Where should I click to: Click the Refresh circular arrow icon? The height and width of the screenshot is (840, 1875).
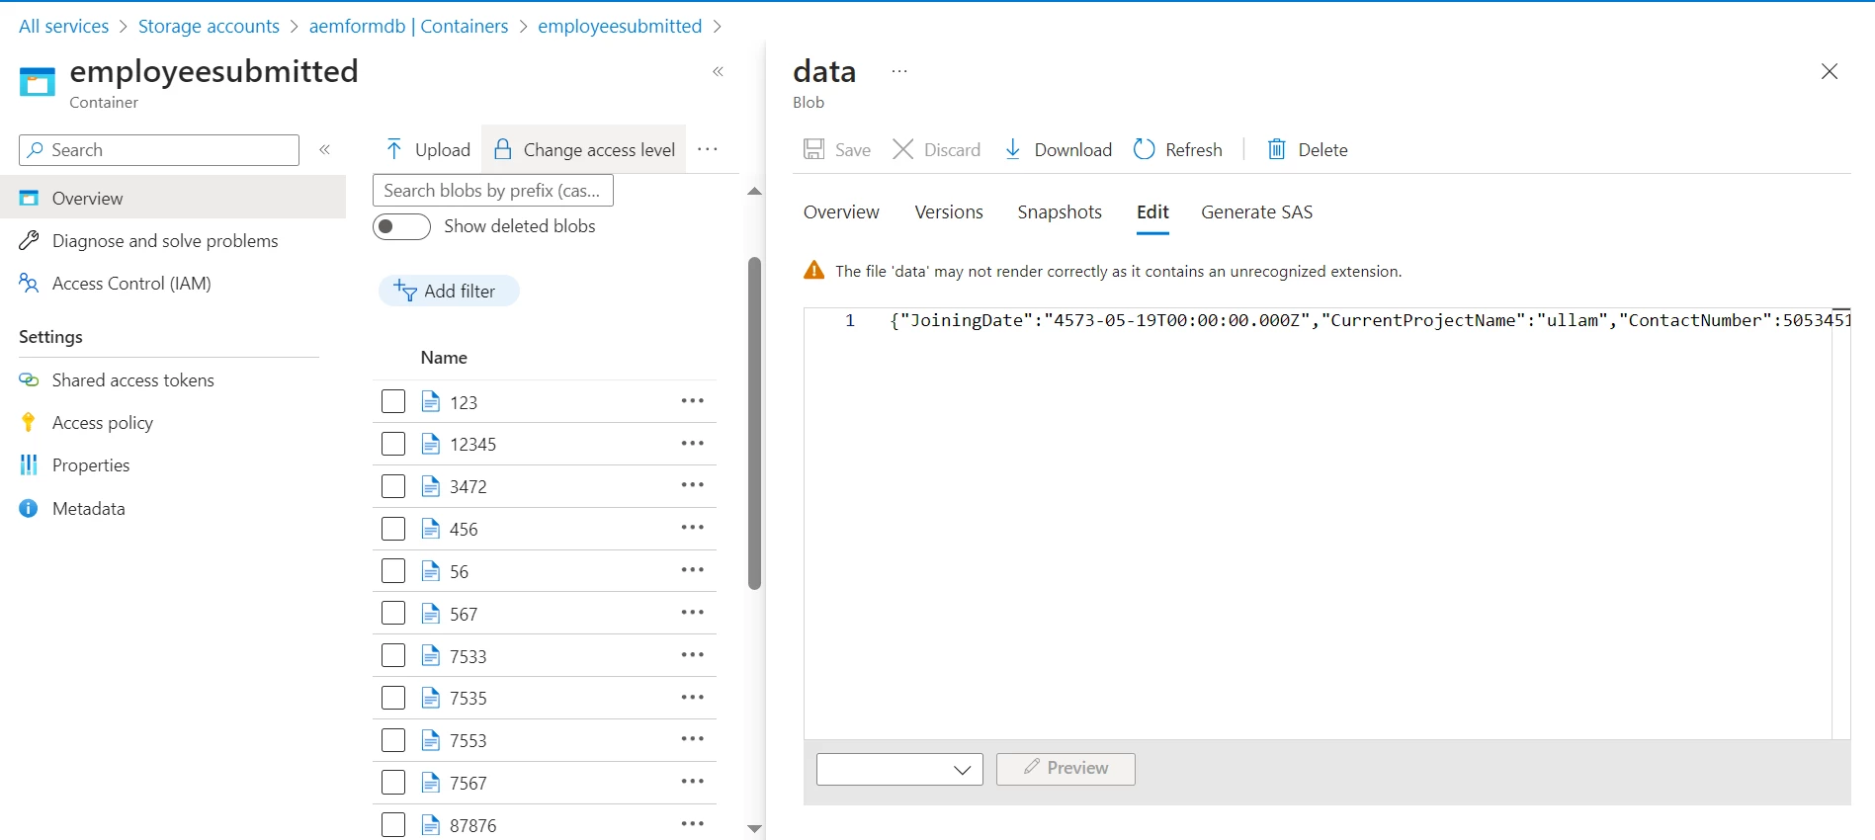pos(1144,149)
